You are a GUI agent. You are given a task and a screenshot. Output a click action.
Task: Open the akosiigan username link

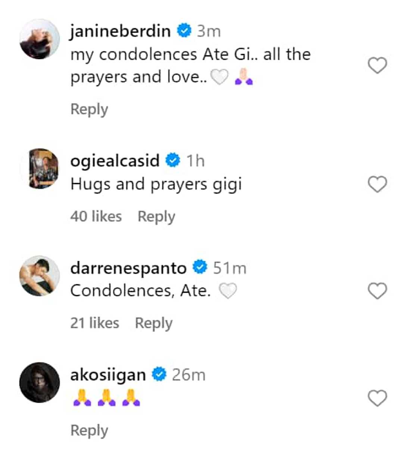point(108,375)
